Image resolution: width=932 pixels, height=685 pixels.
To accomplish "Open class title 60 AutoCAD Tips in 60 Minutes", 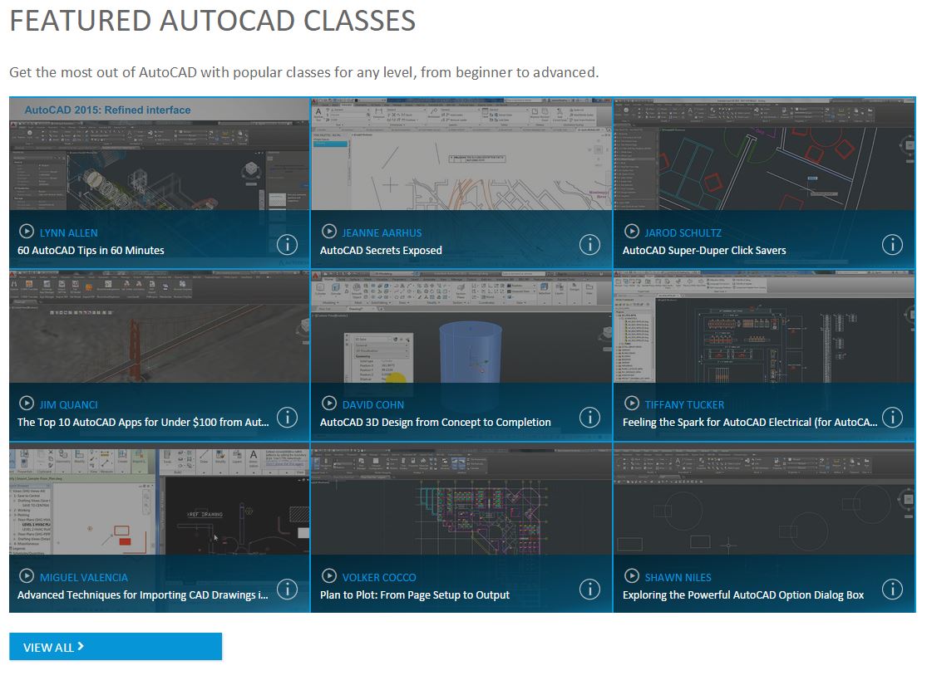I will coord(91,251).
